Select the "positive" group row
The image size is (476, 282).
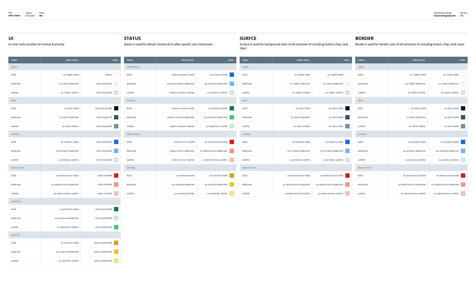(x=64, y=201)
